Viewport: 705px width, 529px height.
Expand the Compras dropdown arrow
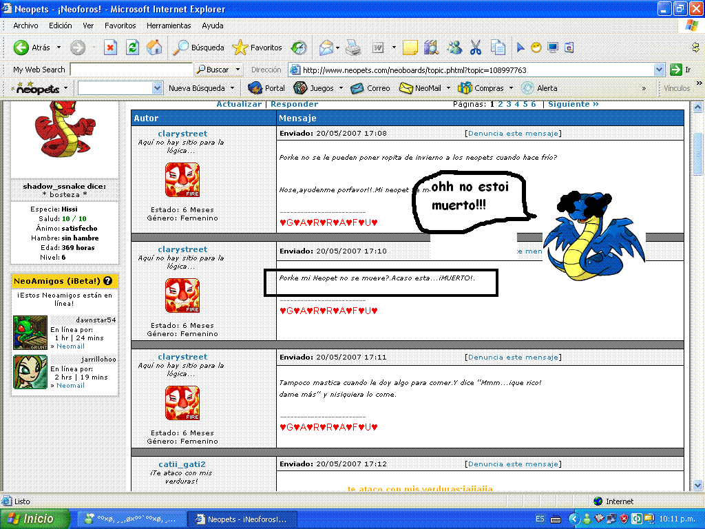tap(511, 88)
